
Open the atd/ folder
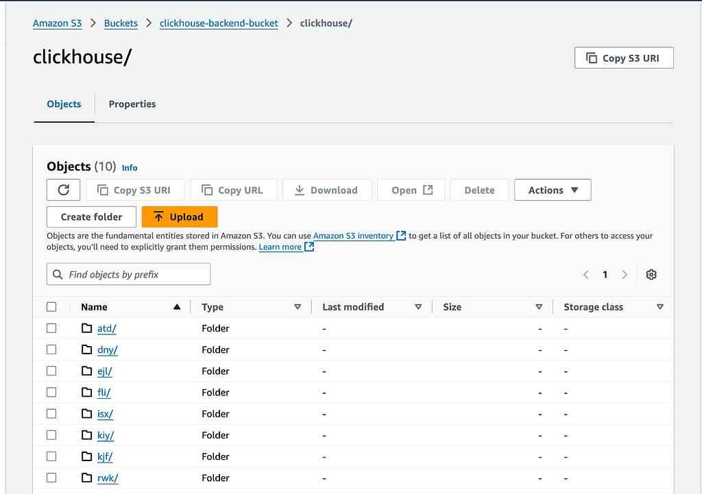(x=106, y=328)
